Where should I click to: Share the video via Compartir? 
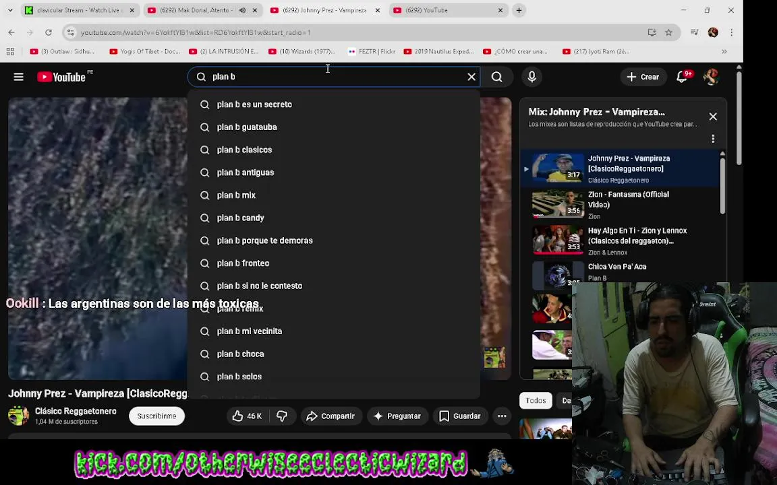pyautogui.click(x=331, y=416)
